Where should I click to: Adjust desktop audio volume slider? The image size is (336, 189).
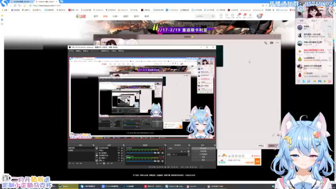click(x=141, y=153)
